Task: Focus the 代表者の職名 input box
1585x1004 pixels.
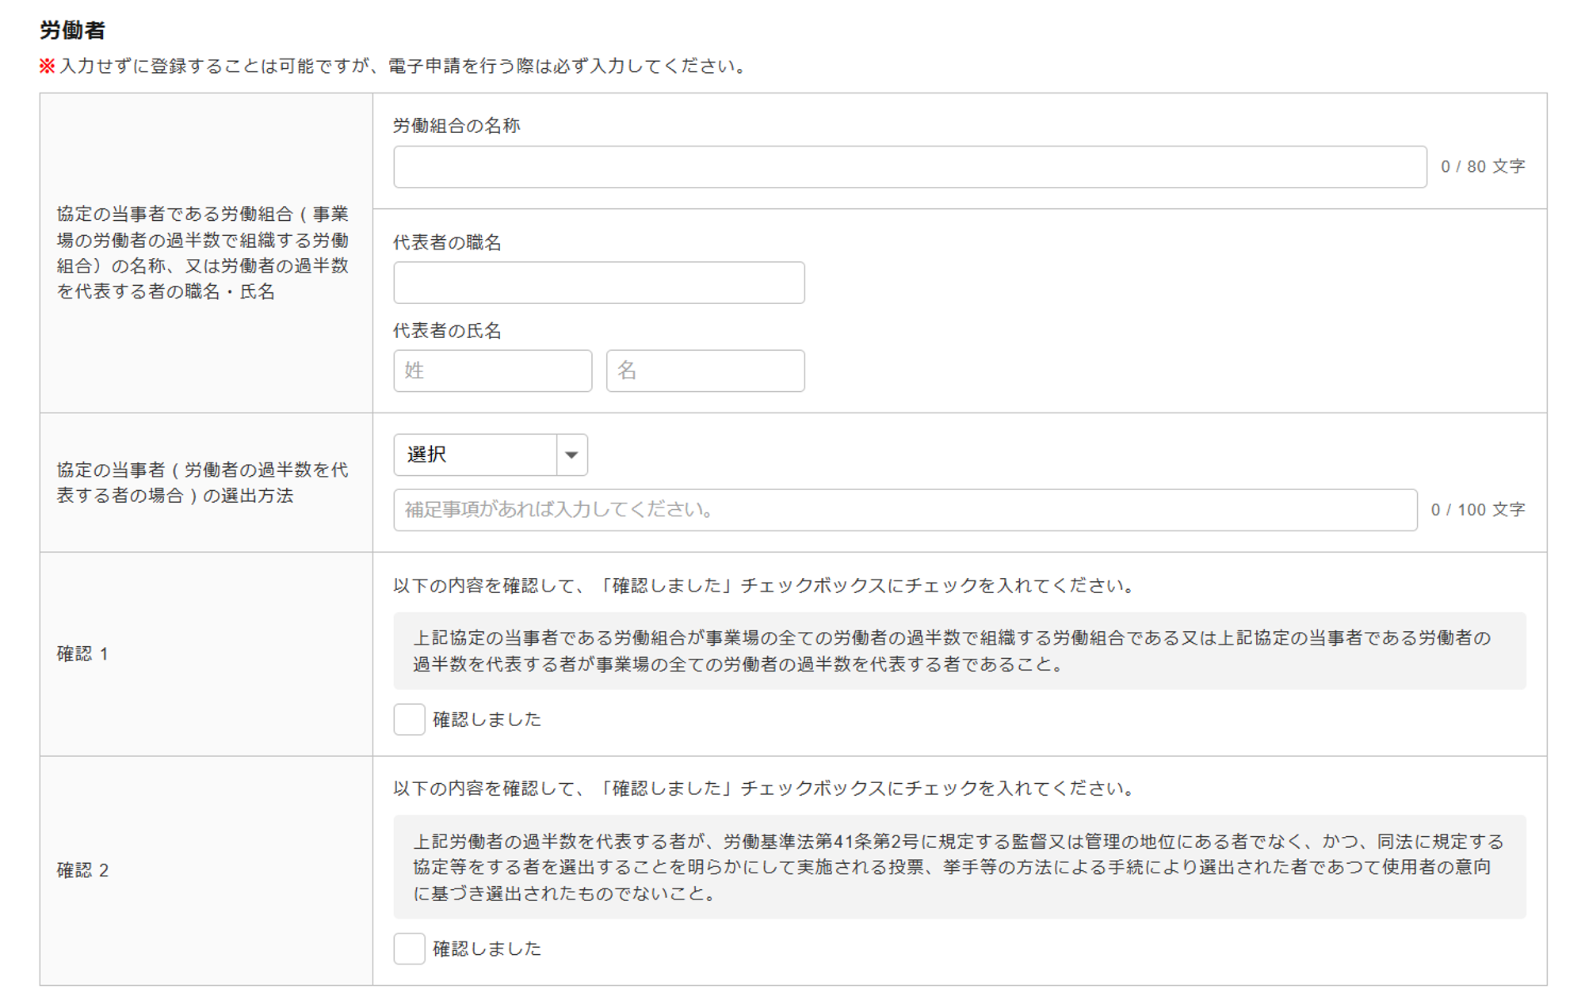Action: click(598, 283)
